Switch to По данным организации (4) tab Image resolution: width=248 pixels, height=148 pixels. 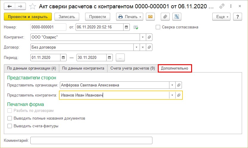(x=32, y=68)
